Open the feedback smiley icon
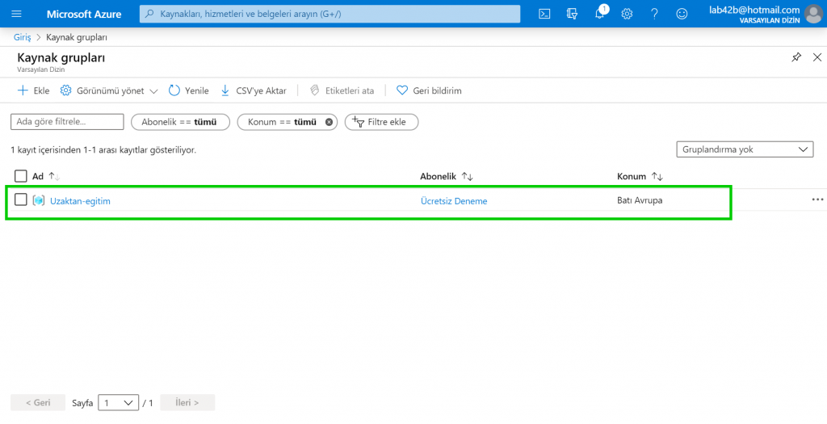The height and width of the screenshot is (424, 827). pyautogui.click(x=682, y=14)
